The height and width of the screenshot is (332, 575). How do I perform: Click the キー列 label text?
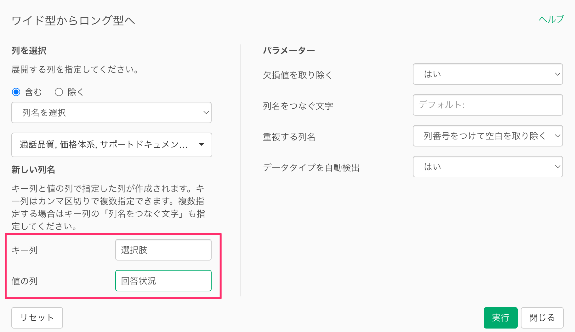(x=25, y=250)
